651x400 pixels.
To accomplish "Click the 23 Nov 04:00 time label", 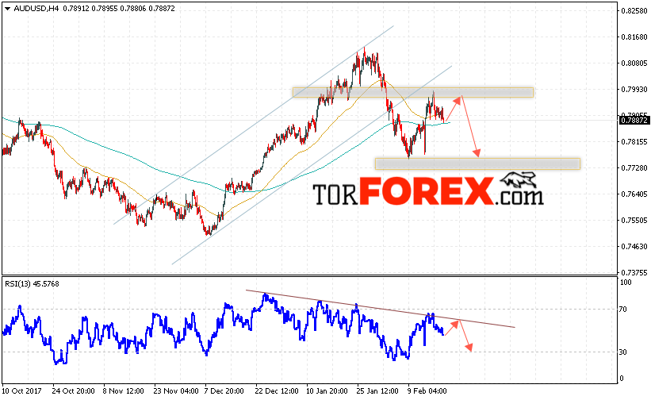I will [x=176, y=390].
